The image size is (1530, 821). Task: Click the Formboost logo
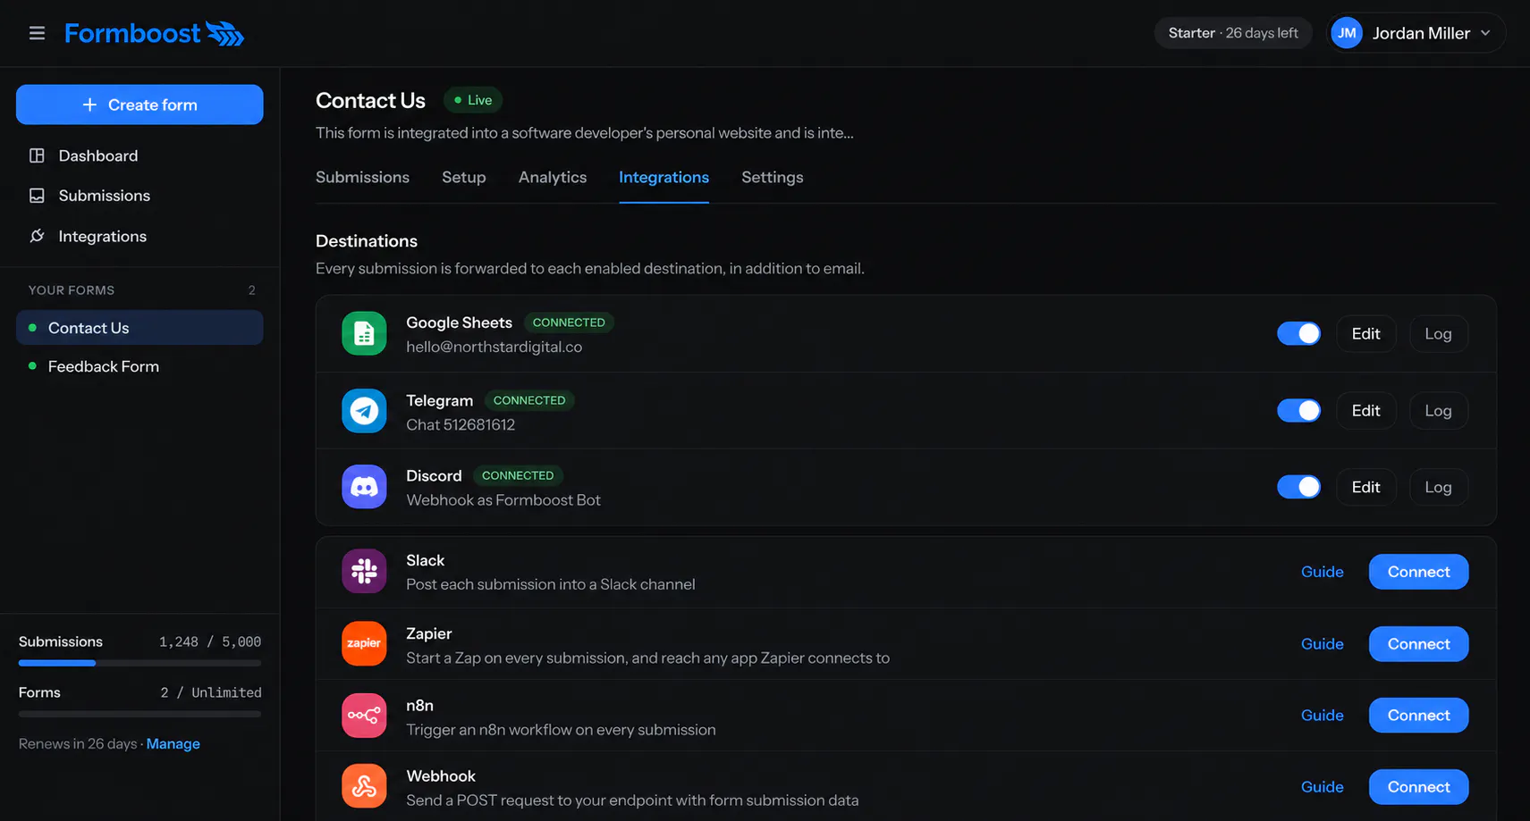(x=154, y=33)
